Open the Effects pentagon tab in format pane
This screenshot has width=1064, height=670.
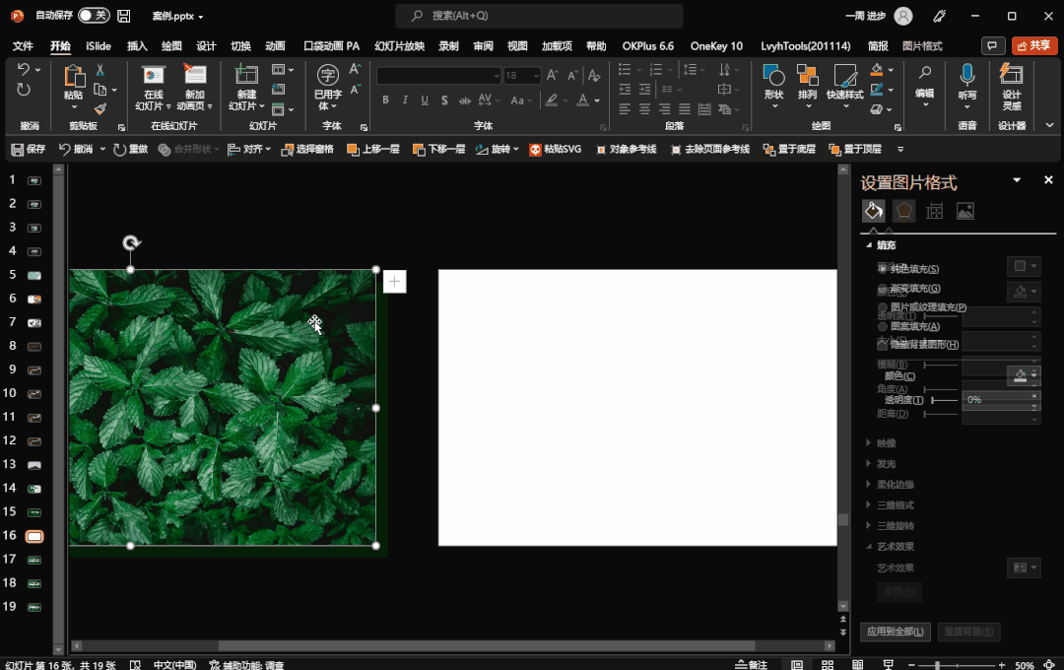pos(903,211)
